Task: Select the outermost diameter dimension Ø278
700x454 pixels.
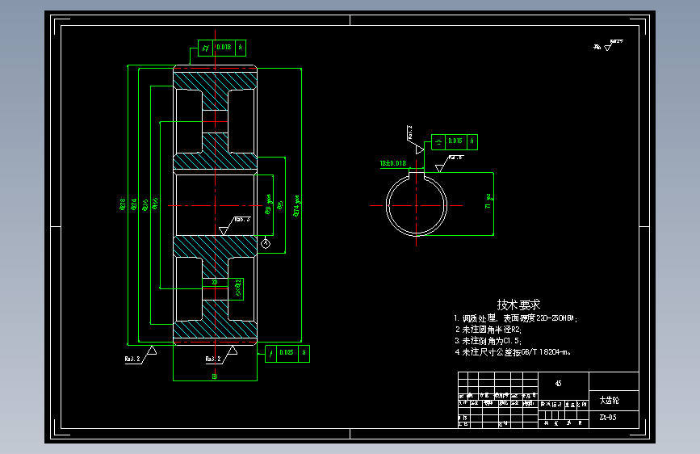Action: pos(123,204)
